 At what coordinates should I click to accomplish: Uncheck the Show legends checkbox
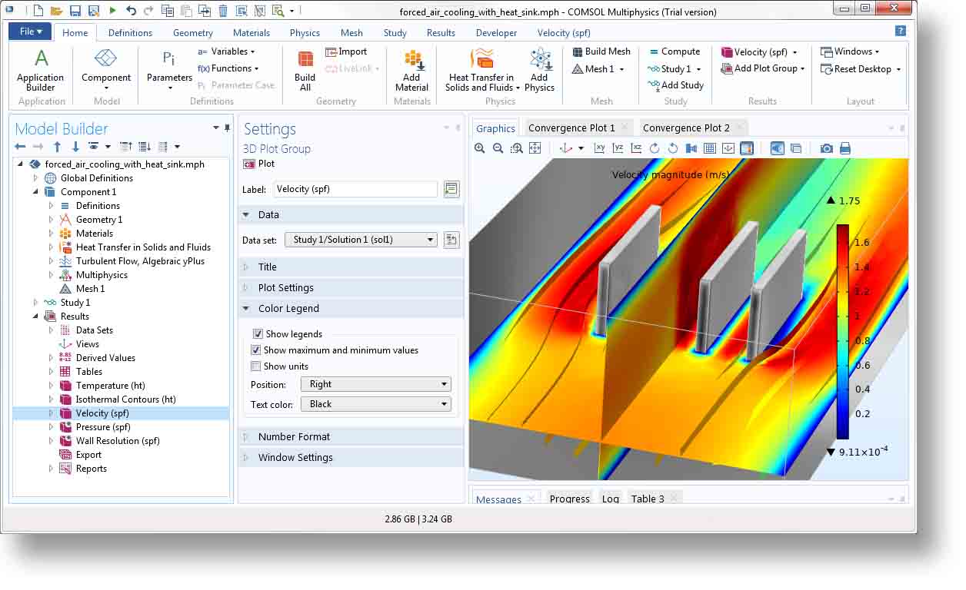[258, 334]
